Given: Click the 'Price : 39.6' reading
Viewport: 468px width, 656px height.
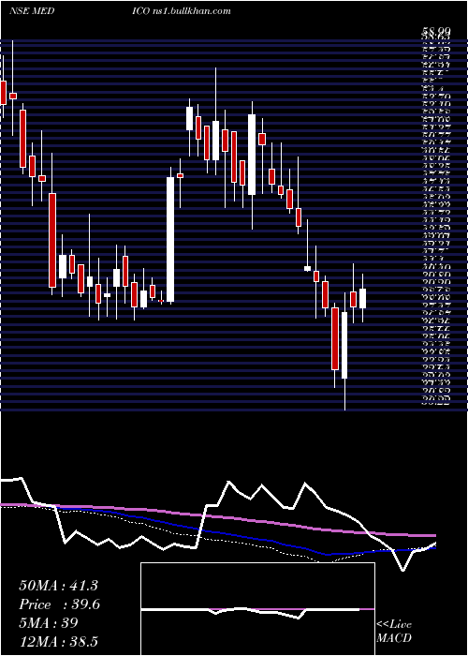Looking at the screenshot, I should pyautogui.click(x=59, y=604).
